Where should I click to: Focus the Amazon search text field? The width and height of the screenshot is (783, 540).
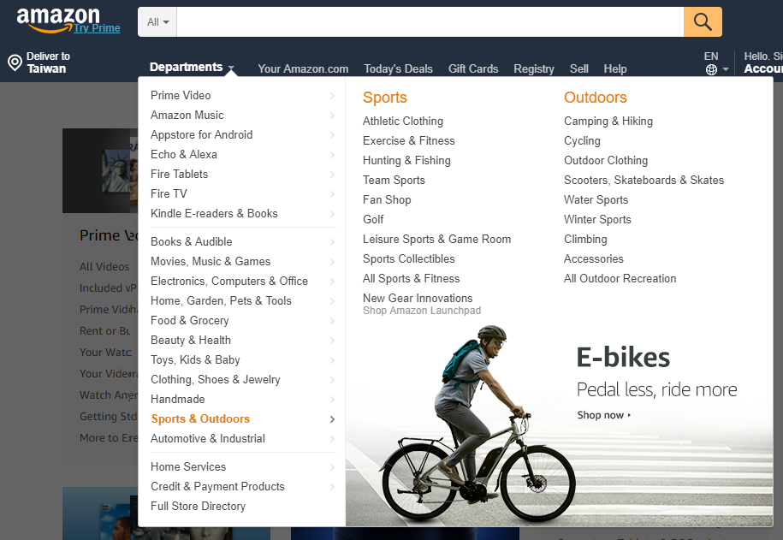[430, 22]
